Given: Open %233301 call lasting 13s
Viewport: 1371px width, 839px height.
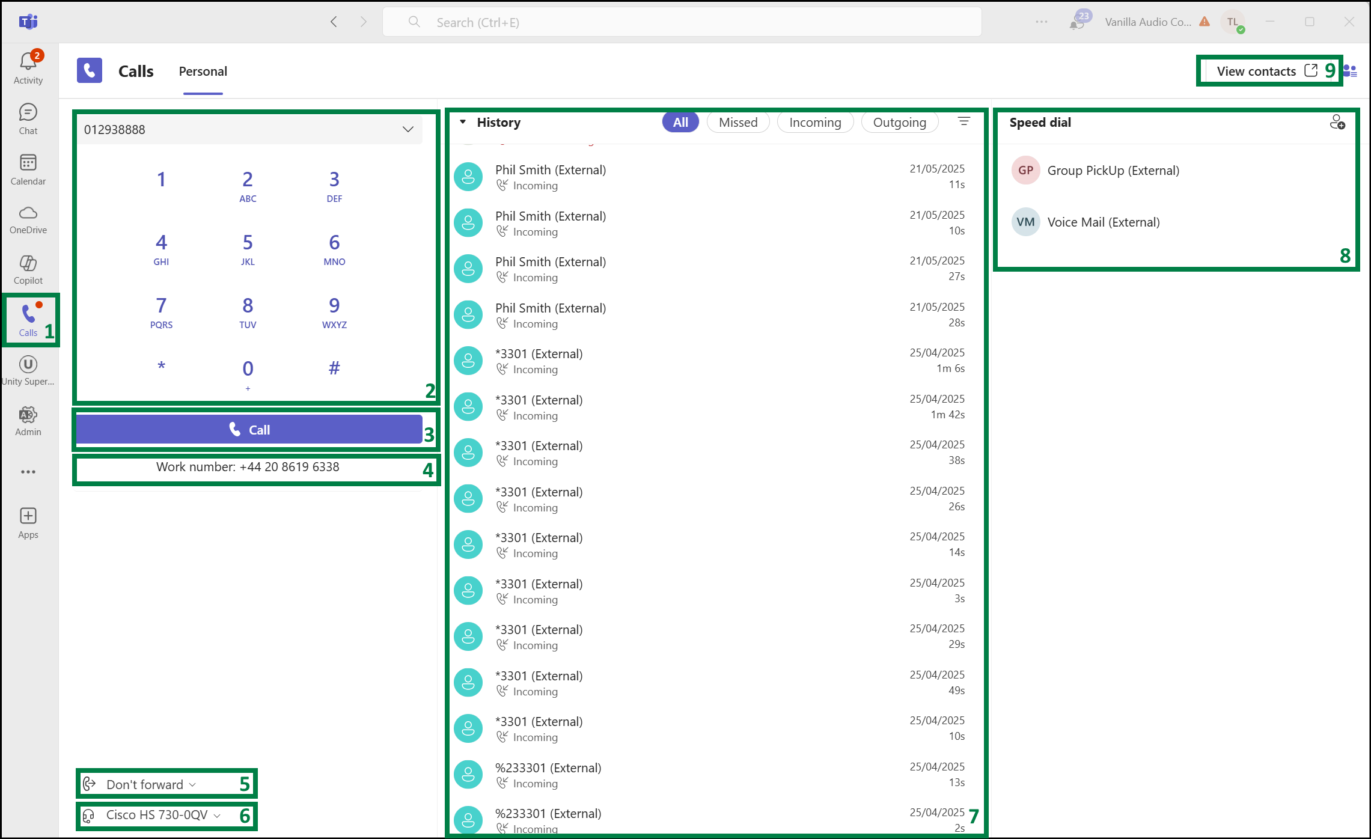Looking at the screenshot, I should (715, 775).
